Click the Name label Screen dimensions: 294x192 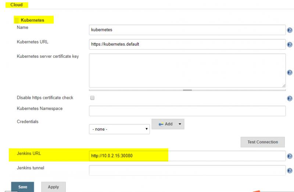[x=22, y=27]
